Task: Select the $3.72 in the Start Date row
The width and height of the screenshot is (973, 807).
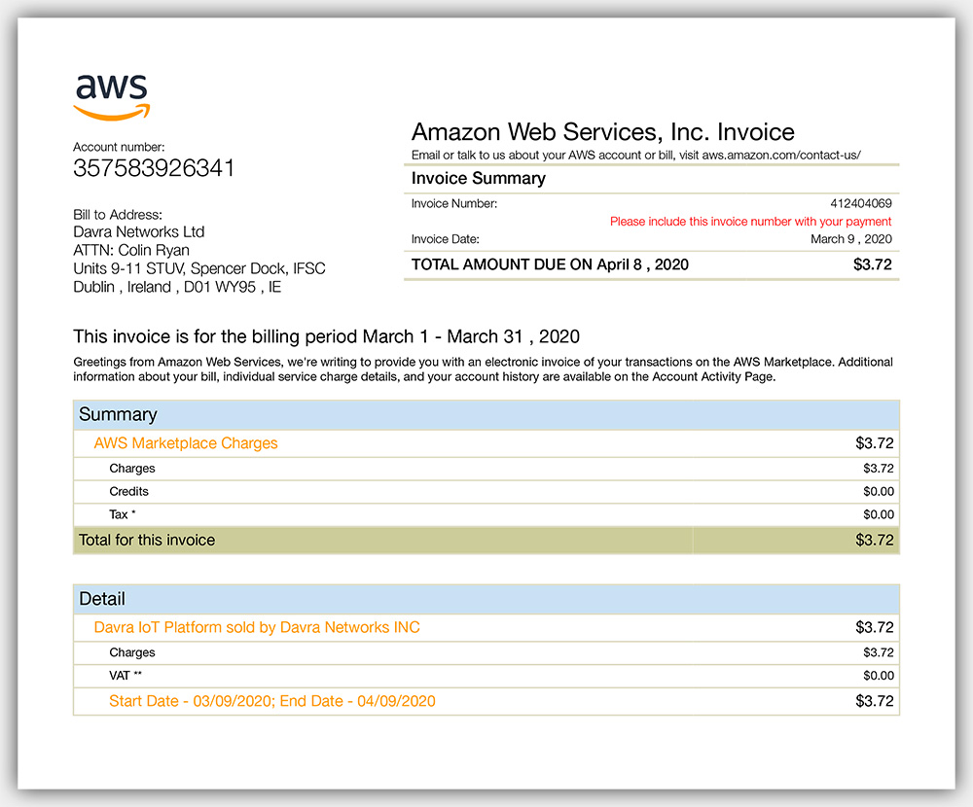Action: tap(875, 702)
